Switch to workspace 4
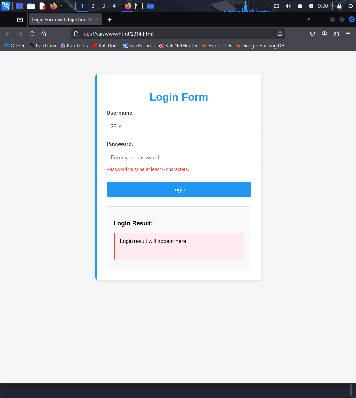 click(x=114, y=6)
